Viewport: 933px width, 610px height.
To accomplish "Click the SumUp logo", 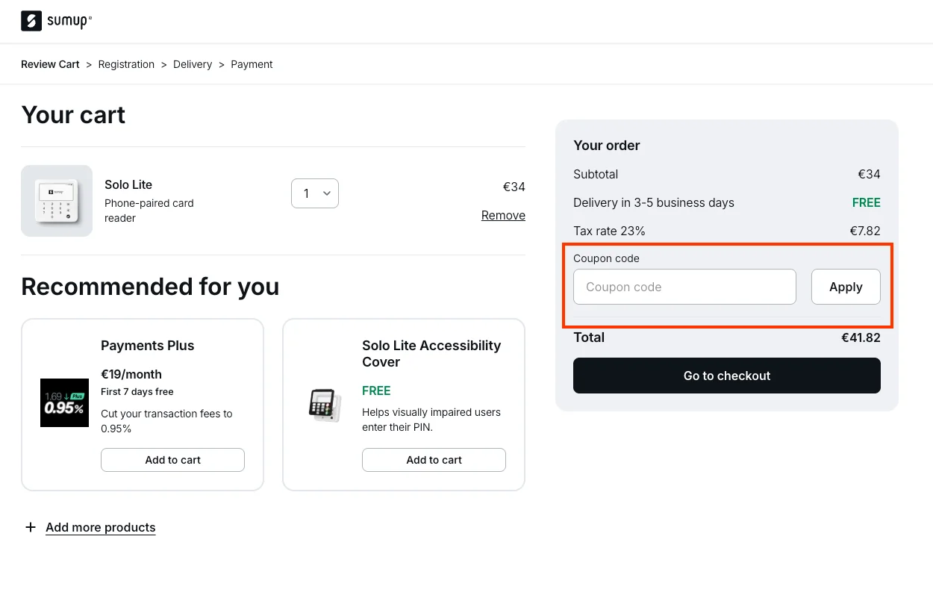I will pyautogui.click(x=56, y=21).
